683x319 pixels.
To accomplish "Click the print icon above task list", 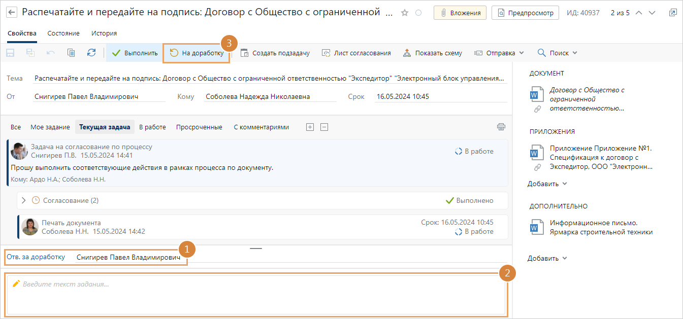I will point(501,127).
